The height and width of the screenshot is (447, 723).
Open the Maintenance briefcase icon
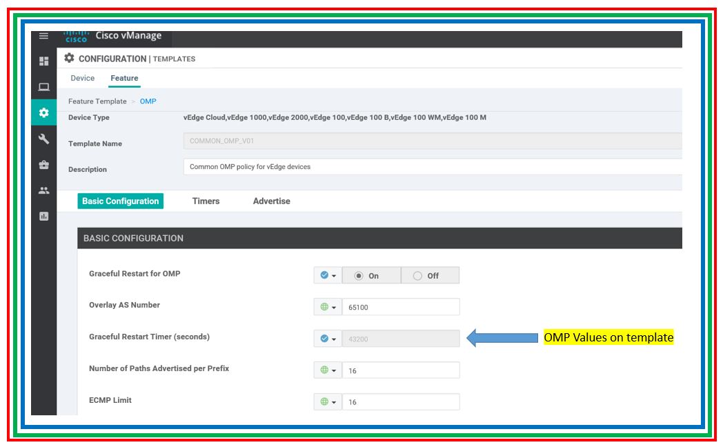(43, 165)
